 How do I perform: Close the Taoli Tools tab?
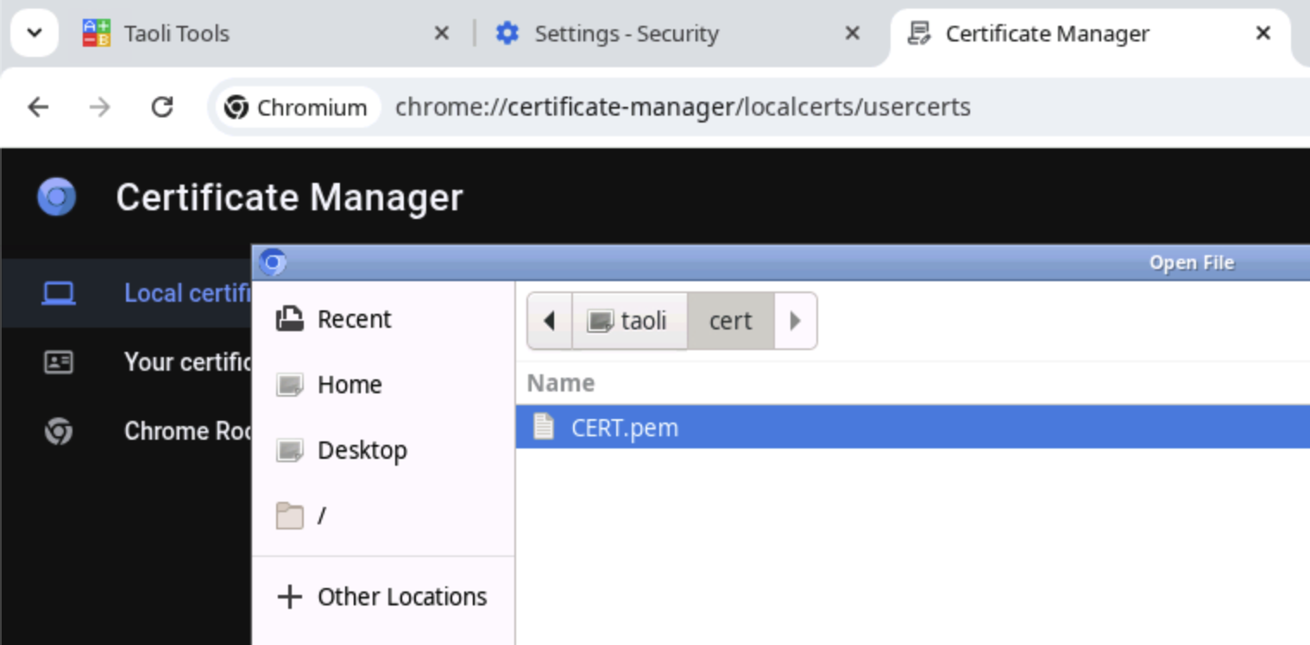click(441, 34)
